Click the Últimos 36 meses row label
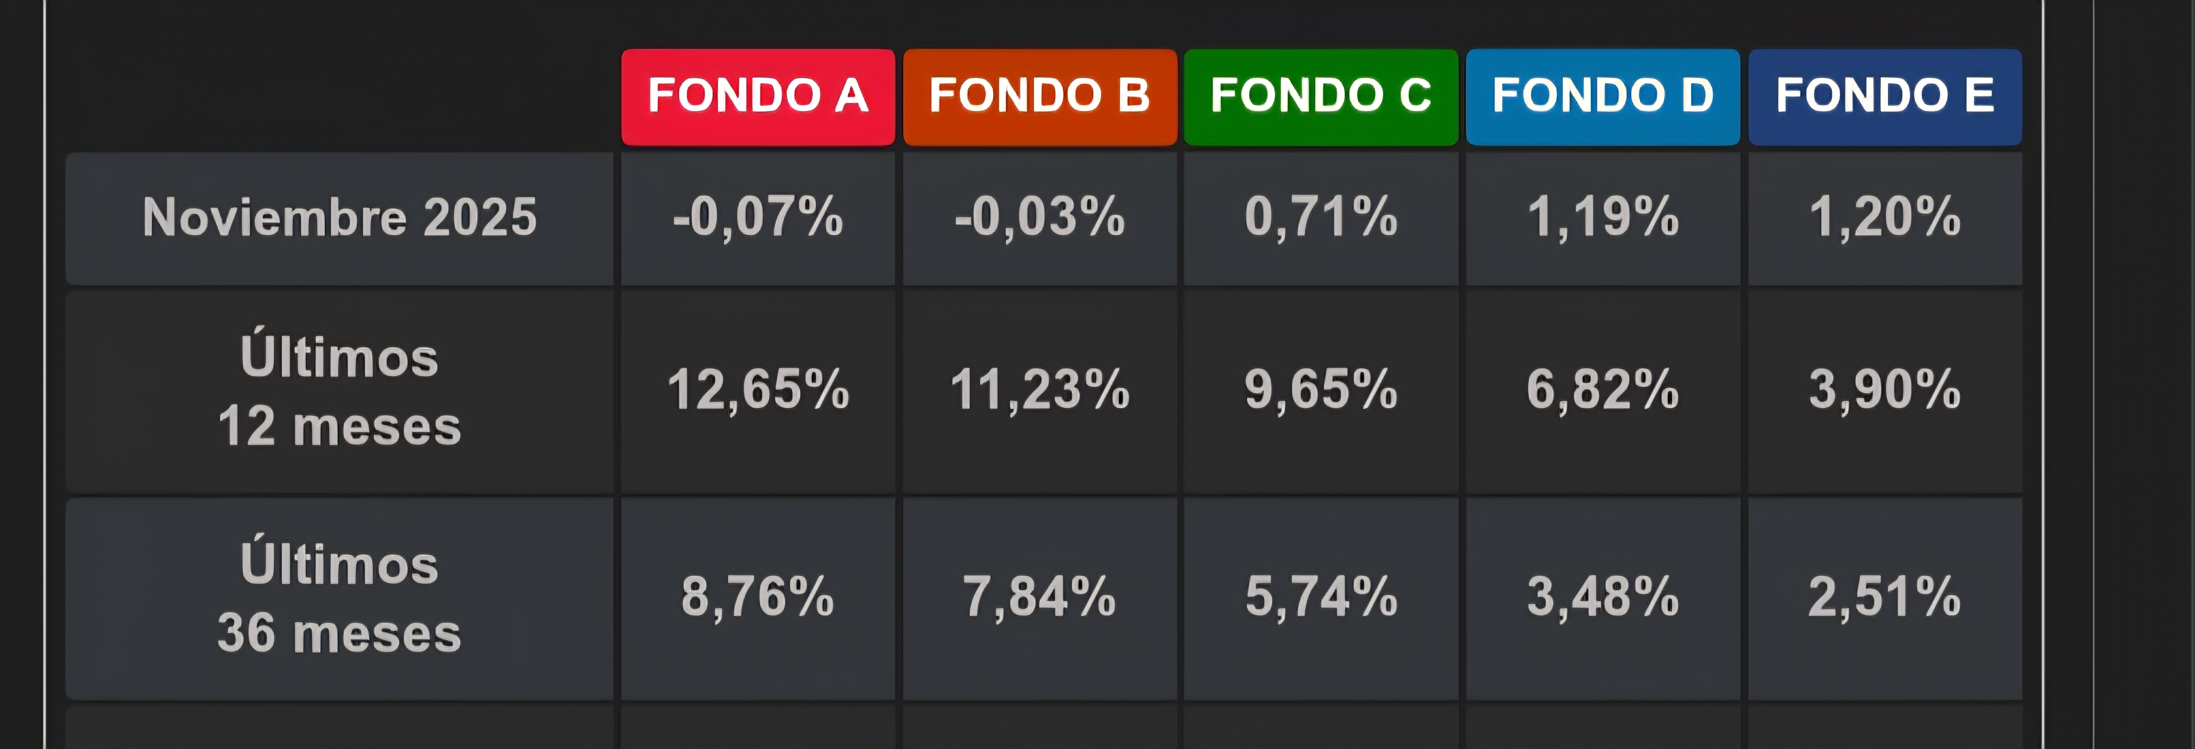 coord(339,599)
